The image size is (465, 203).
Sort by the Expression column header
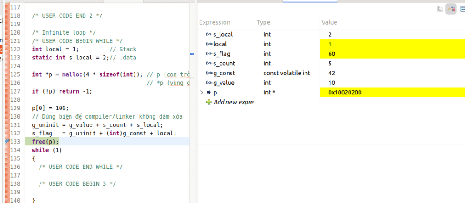click(215, 22)
